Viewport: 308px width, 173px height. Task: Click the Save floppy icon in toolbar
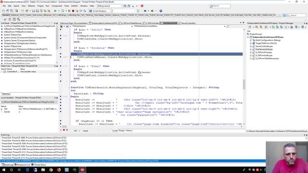(34, 11)
